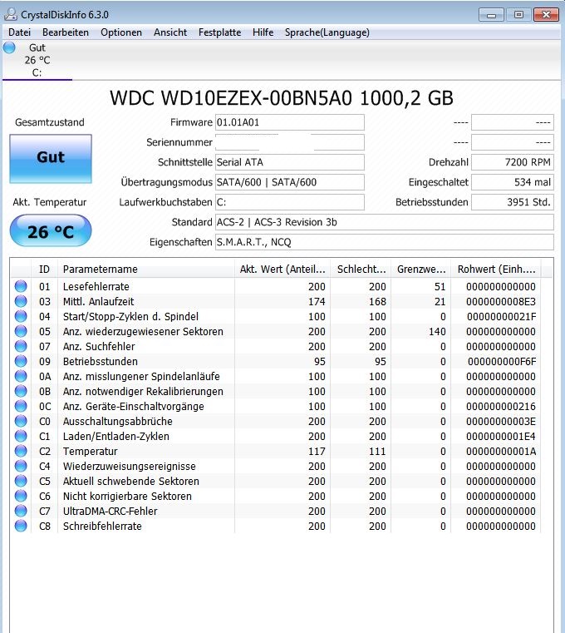Open the Sprache(Language) menu
Image resolution: width=565 pixels, height=633 pixels.
[327, 32]
